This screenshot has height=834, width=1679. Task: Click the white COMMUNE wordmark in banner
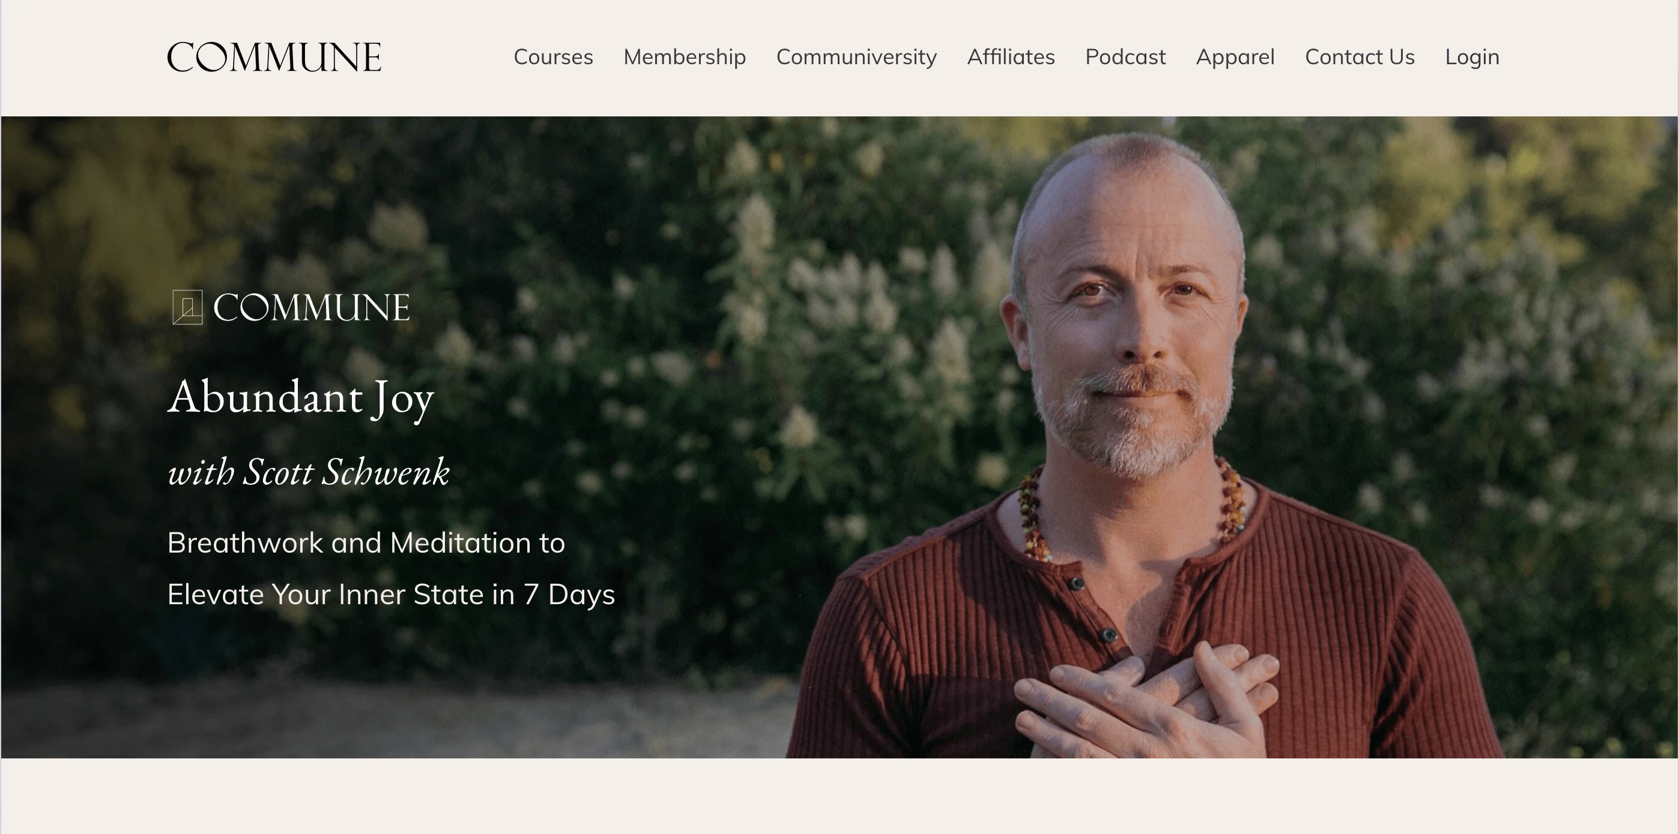(x=312, y=307)
